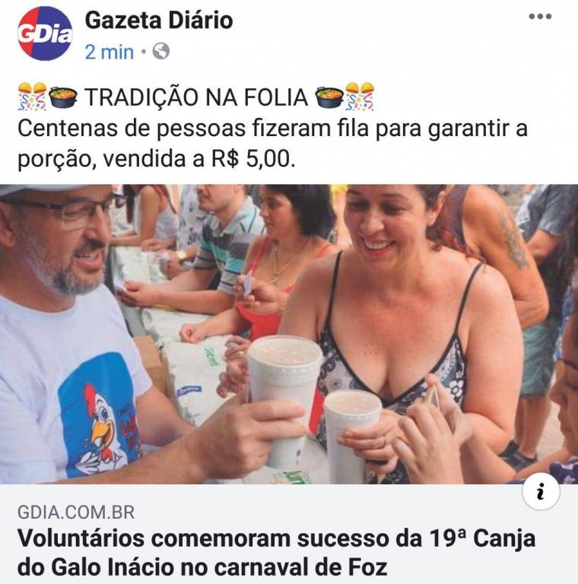Open the Gazeta Diário page name
Screen dimensions: 578x584
(159, 20)
